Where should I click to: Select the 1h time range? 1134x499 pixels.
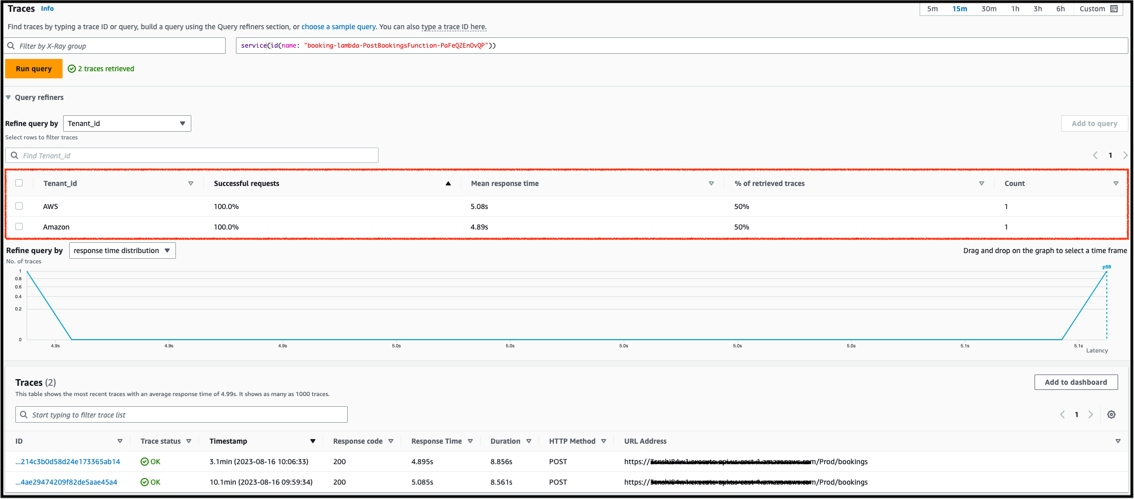tap(1015, 9)
